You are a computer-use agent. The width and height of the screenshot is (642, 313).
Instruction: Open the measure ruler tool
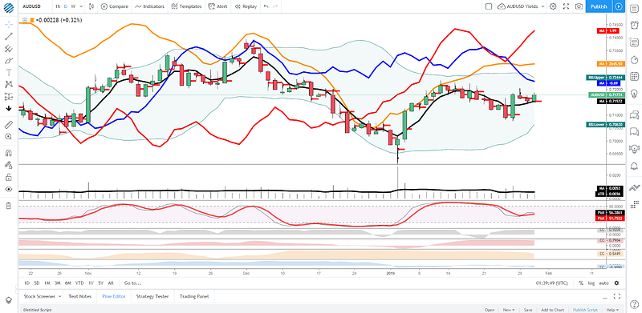9,125
